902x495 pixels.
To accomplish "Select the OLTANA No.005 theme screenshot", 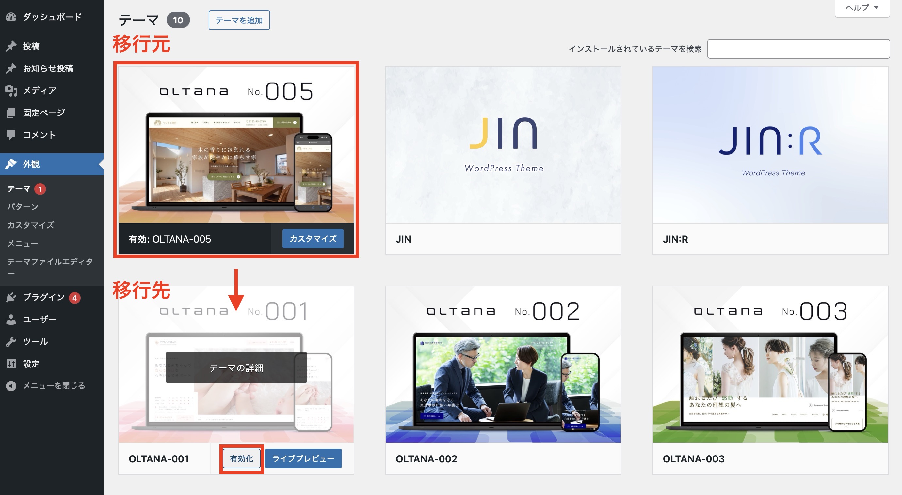I will (236, 145).
